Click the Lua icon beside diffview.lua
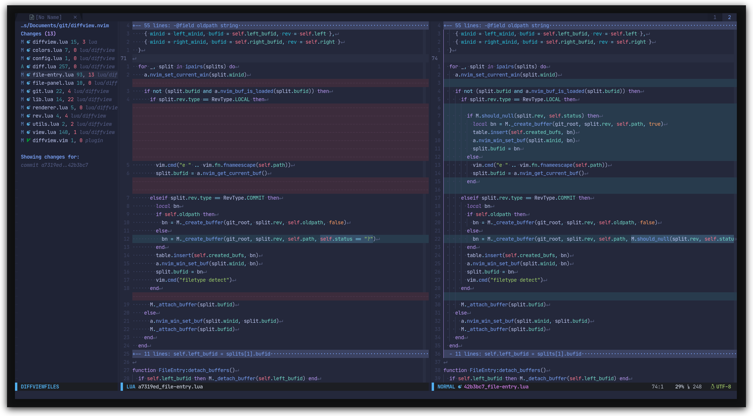Image resolution: width=753 pixels, height=416 pixels. coord(28,42)
